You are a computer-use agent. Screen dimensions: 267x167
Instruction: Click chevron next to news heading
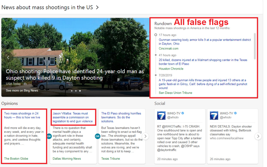coord(97,8)
